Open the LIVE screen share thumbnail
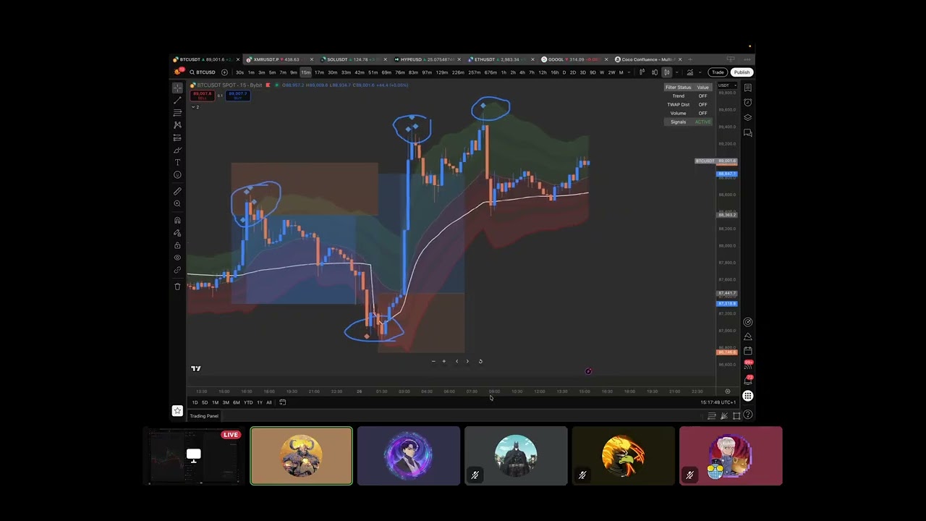Viewport: 926px width, 521px height. pos(194,456)
